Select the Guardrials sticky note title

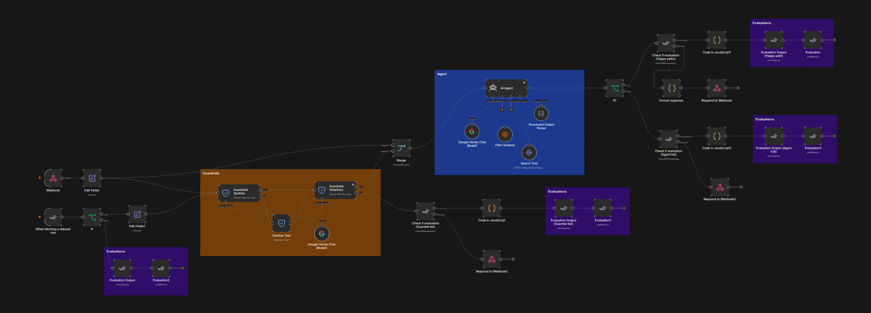211,173
